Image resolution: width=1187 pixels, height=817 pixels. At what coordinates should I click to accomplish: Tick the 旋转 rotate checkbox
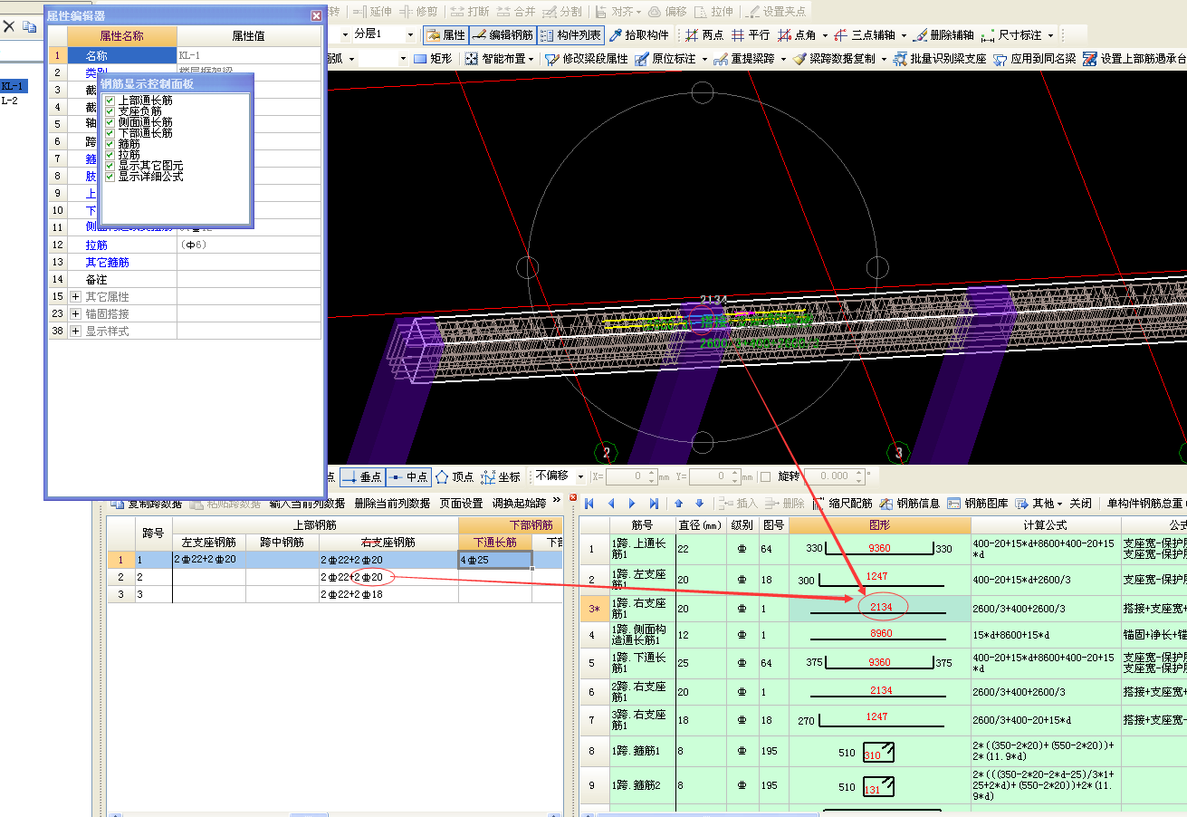[x=766, y=476]
